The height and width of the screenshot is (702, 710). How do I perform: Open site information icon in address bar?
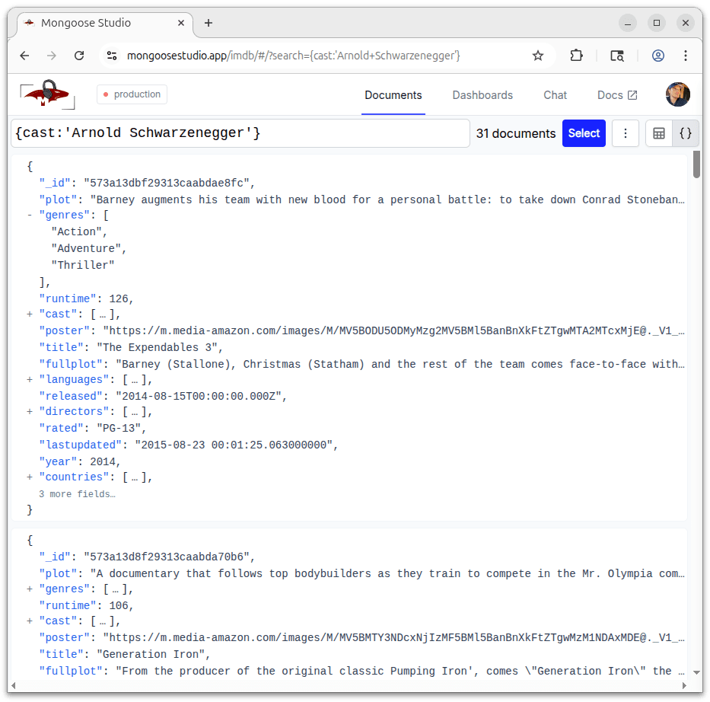[x=112, y=56]
